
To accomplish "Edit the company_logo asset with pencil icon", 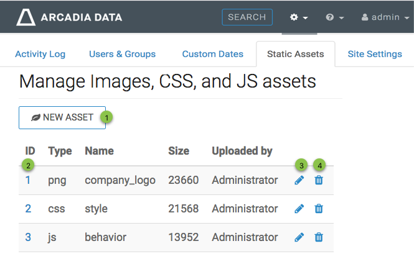I will (299, 180).
